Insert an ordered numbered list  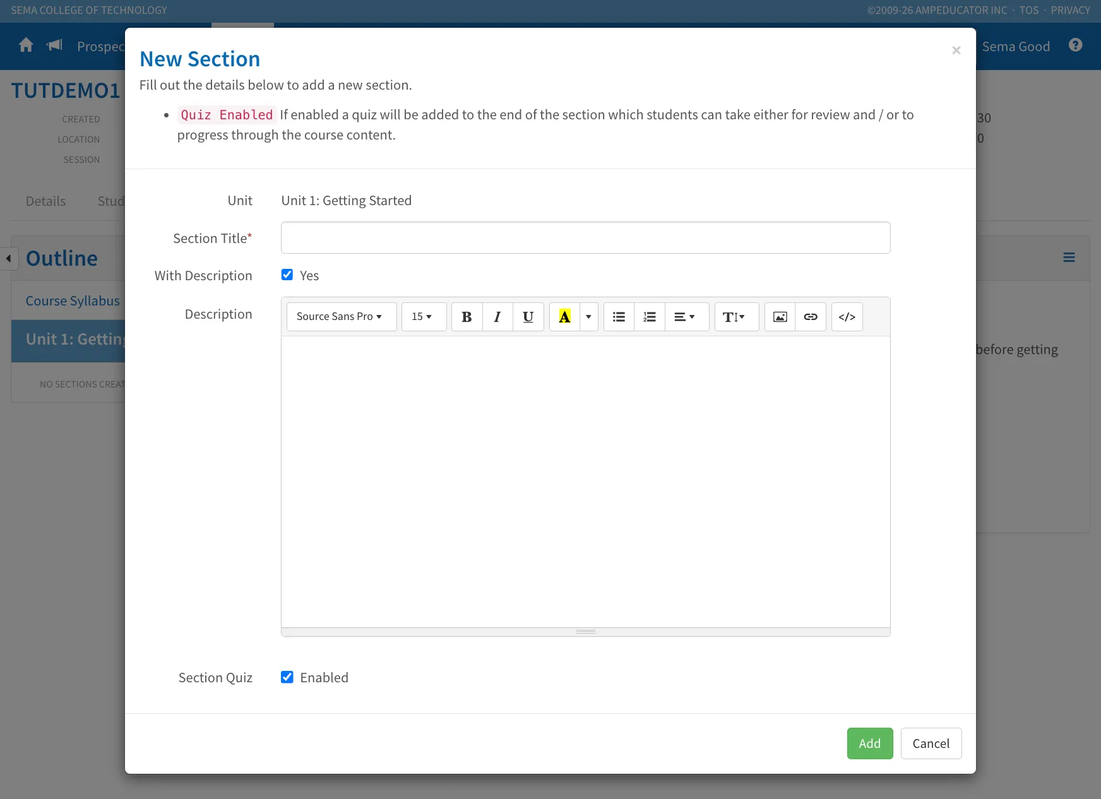click(650, 317)
